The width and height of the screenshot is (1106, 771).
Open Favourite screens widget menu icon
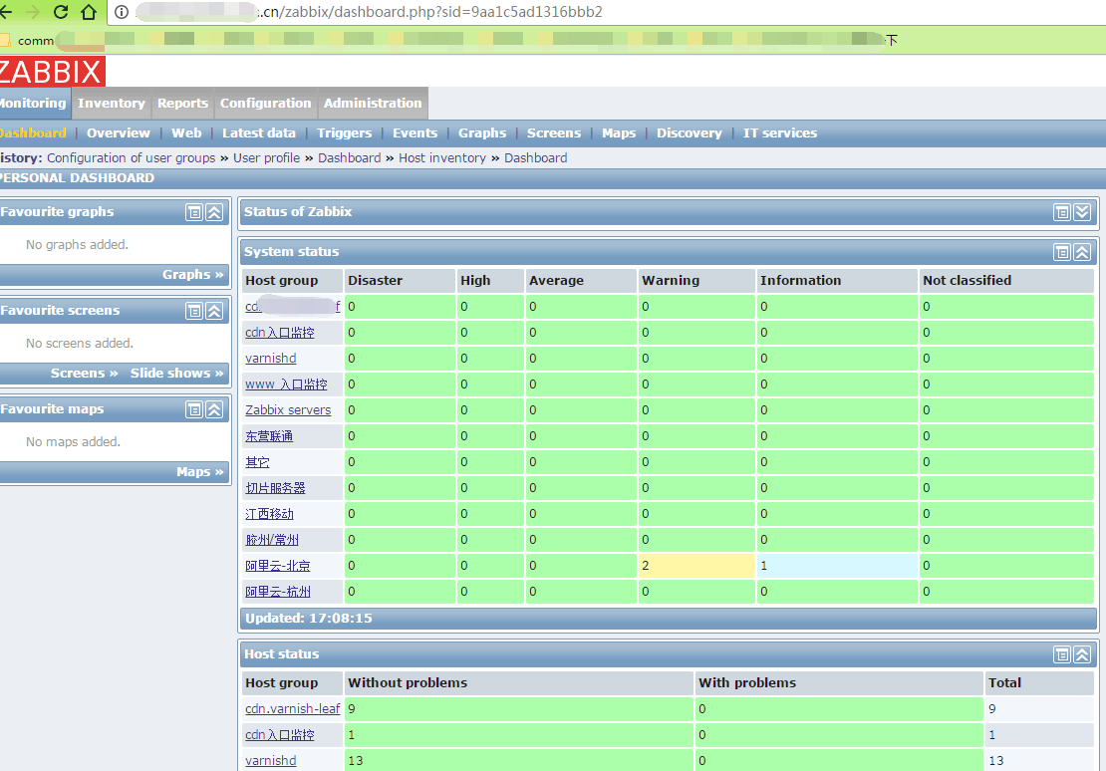194,311
